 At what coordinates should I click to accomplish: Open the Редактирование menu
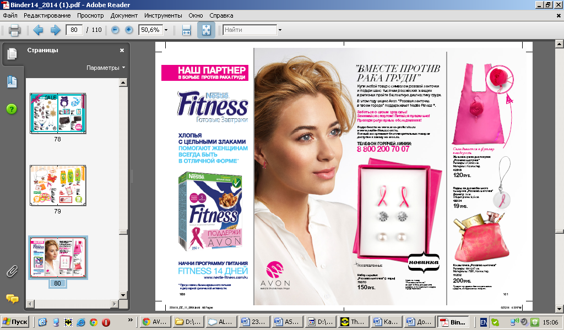pos(47,15)
